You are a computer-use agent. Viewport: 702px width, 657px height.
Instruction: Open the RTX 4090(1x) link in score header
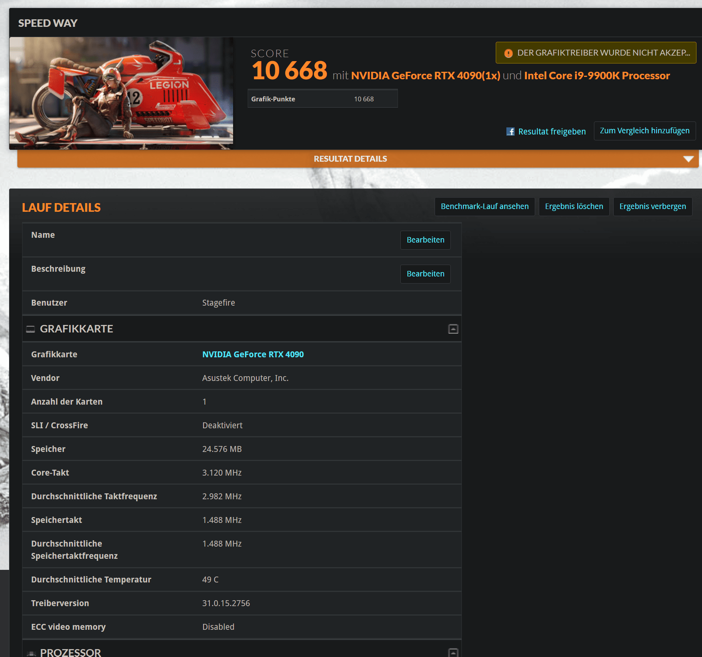[x=426, y=76]
